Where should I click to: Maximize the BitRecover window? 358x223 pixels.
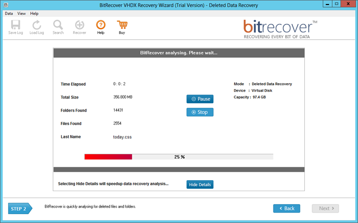coord(336,4)
